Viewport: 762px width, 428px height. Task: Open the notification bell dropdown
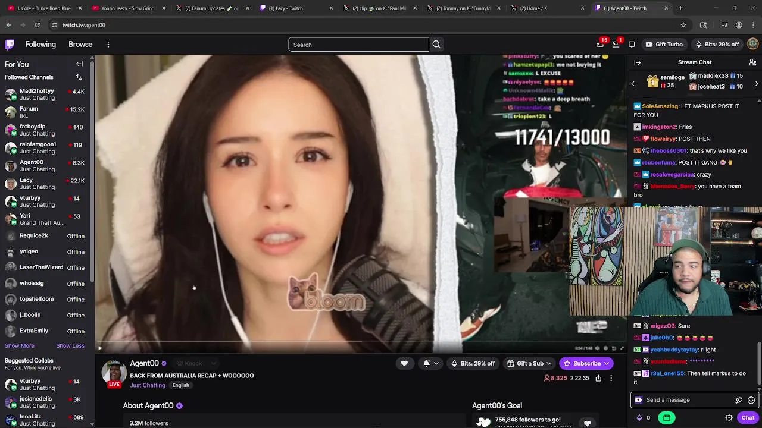pos(430,363)
